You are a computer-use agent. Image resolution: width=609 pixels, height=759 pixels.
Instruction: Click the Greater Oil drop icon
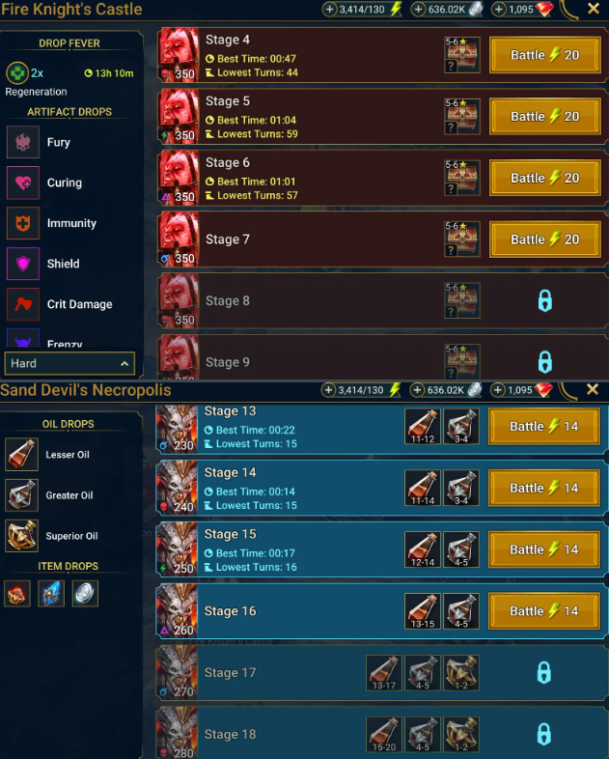coord(21,495)
